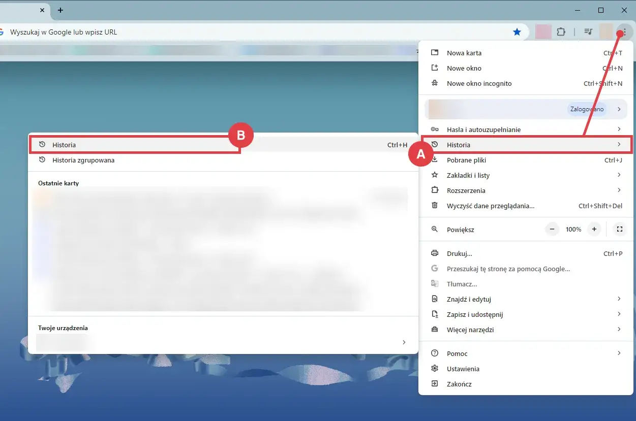
Task: Decrease zoom with the minus button
Action: [x=552, y=229]
